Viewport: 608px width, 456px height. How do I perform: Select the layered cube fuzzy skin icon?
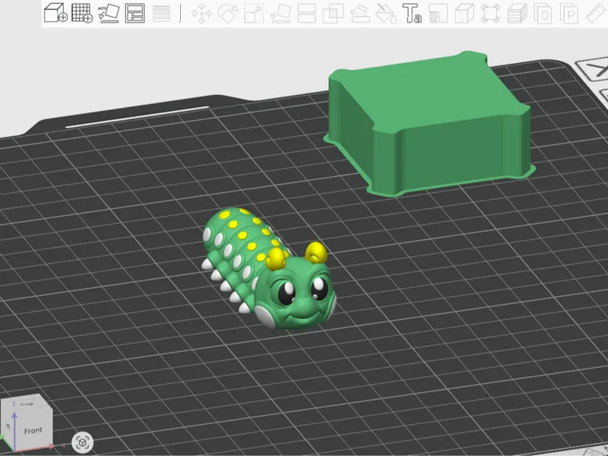(517, 13)
